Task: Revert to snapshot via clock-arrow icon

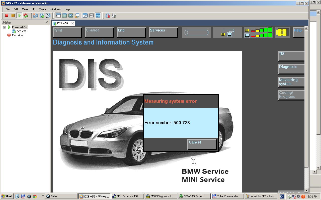Action: pyautogui.click(x=42, y=15)
